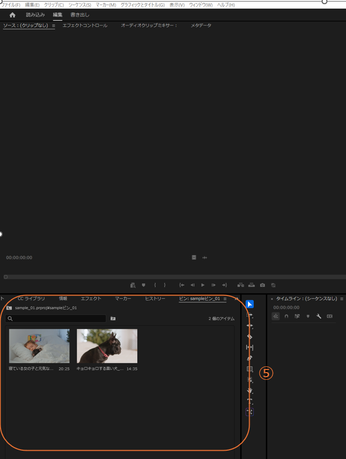
Task: Select the Pen tool
Action: [250, 358]
